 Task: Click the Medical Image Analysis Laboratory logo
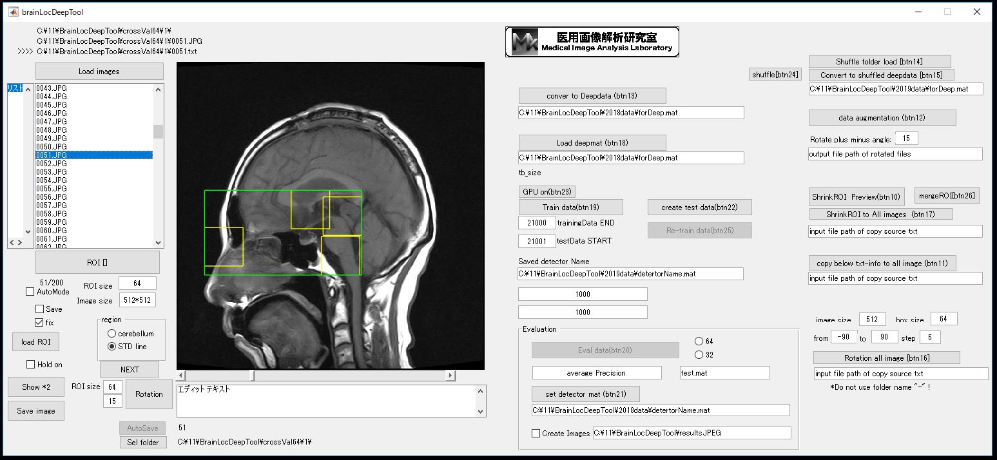pyautogui.click(x=592, y=42)
